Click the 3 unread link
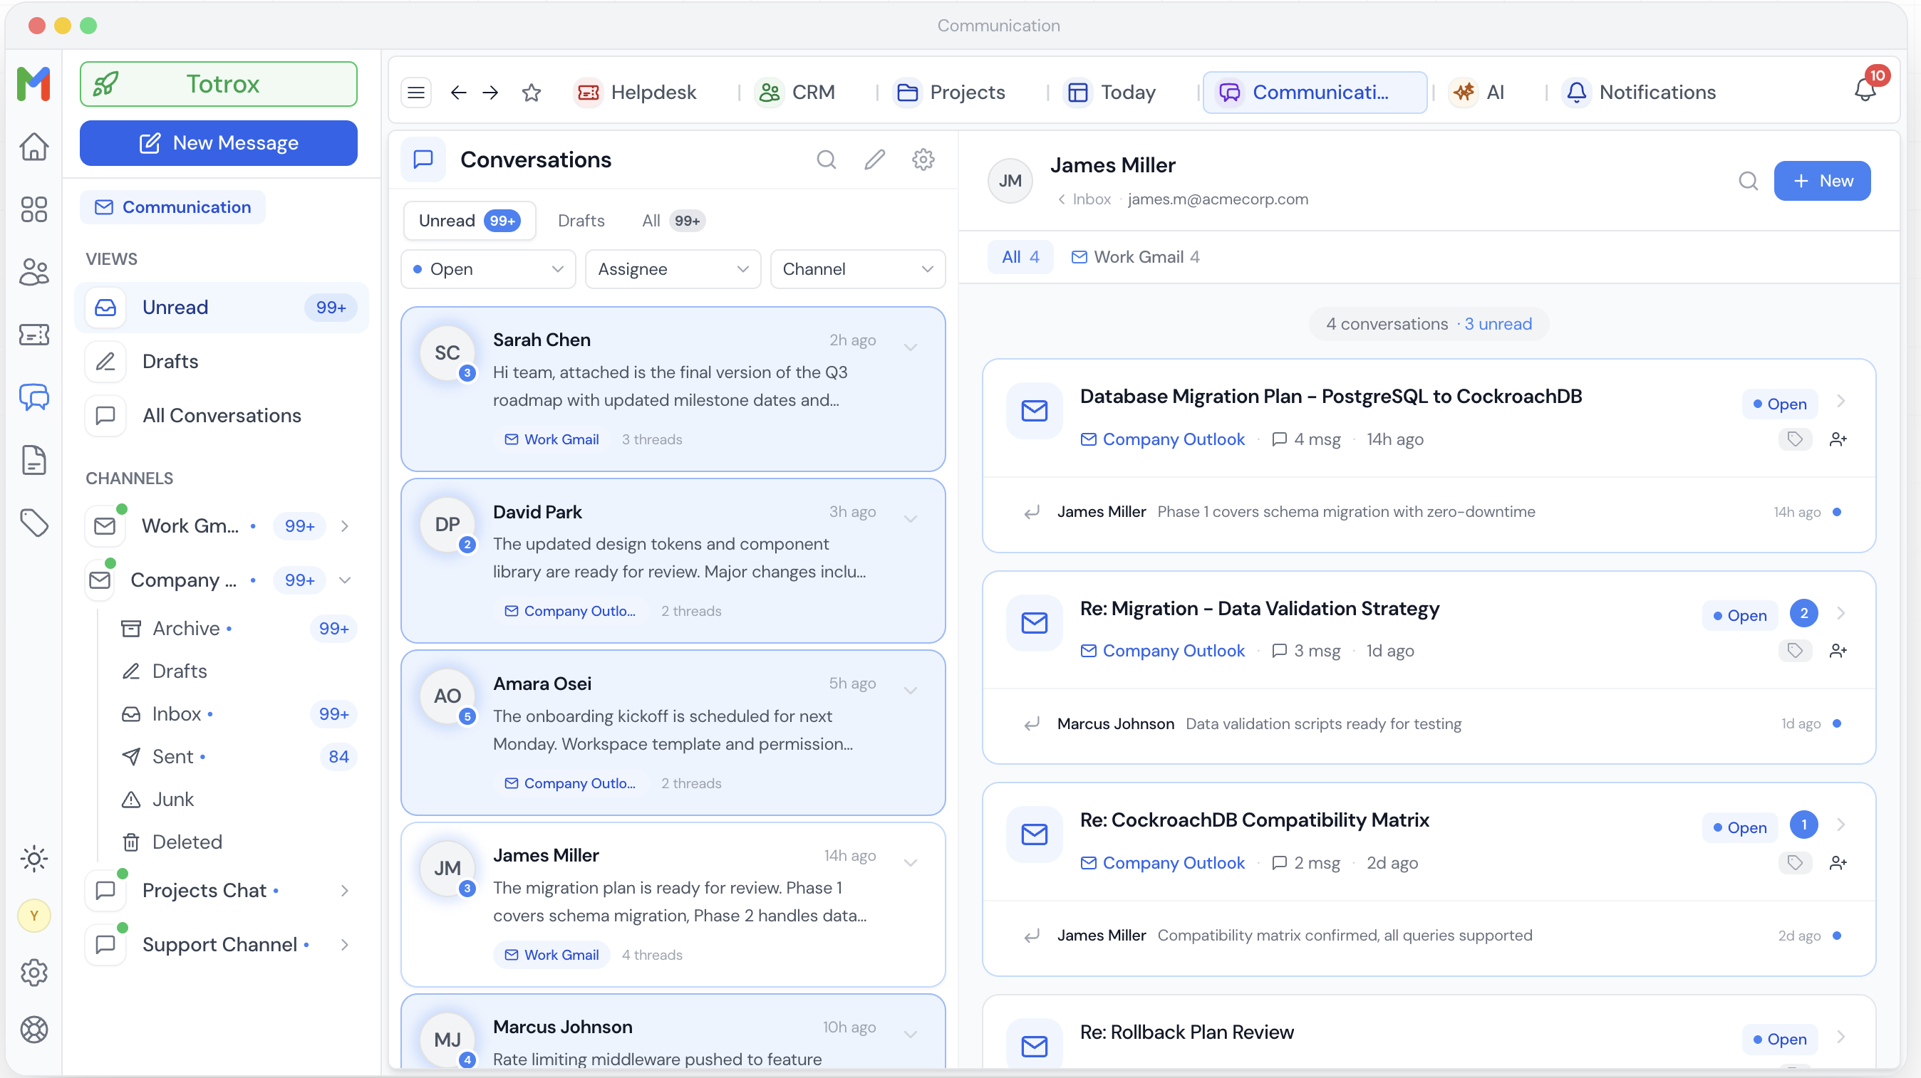 pyautogui.click(x=1498, y=324)
